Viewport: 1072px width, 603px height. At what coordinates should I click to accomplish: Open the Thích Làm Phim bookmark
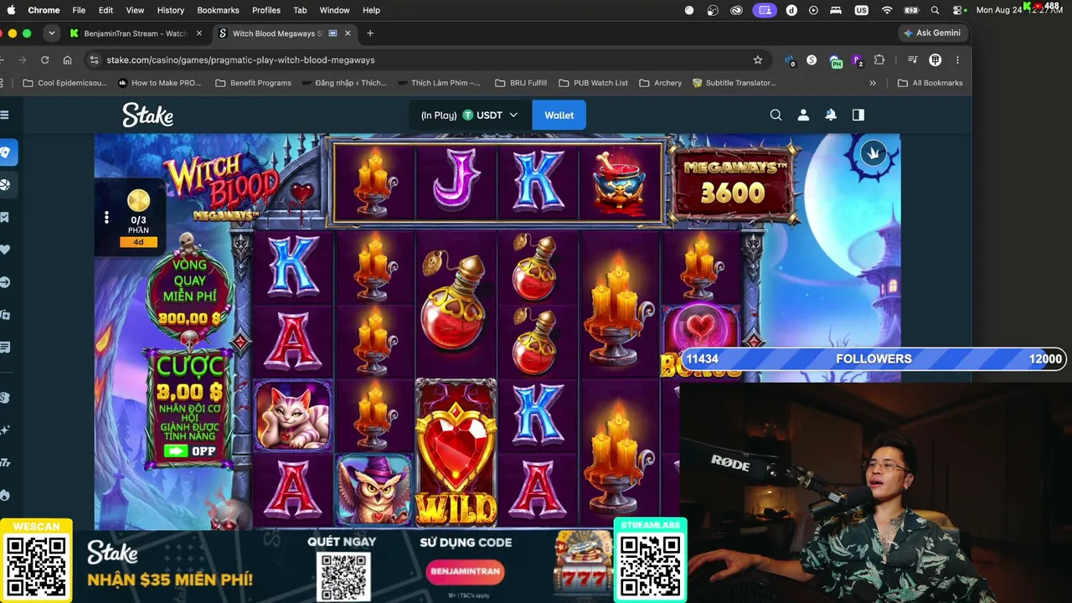tap(438, 83)
